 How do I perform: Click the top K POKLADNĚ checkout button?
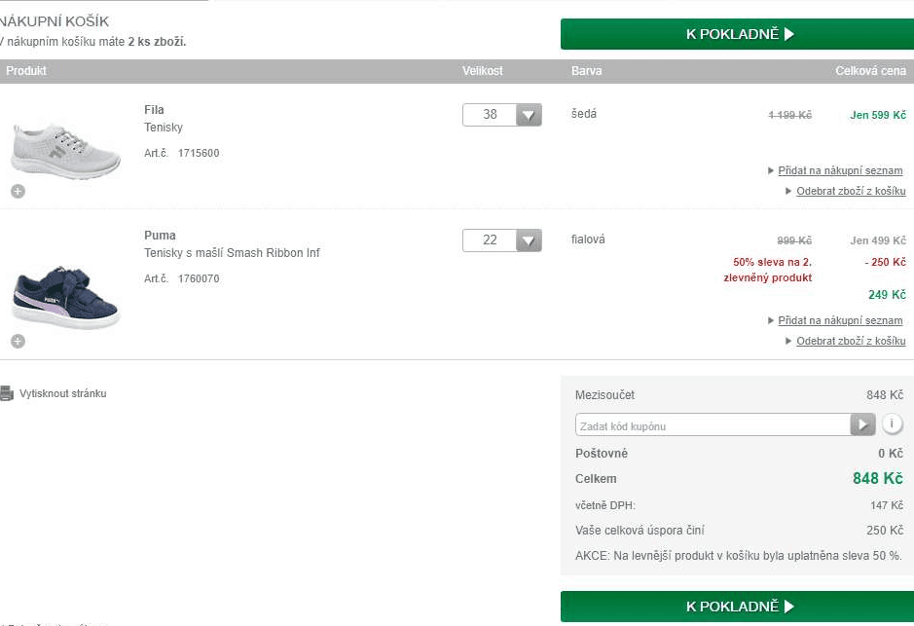[738, 34]
